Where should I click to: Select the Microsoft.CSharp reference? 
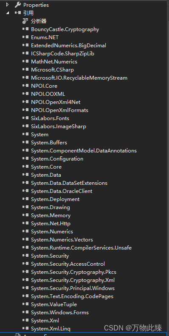point(52,70)
